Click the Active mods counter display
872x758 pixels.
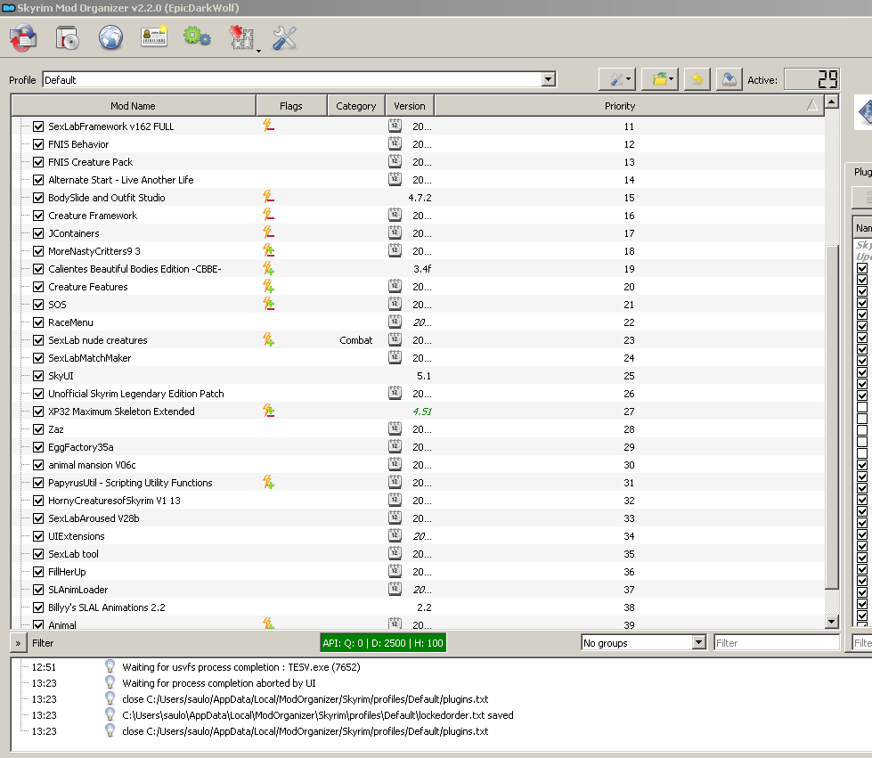click(x=811, y=79)
